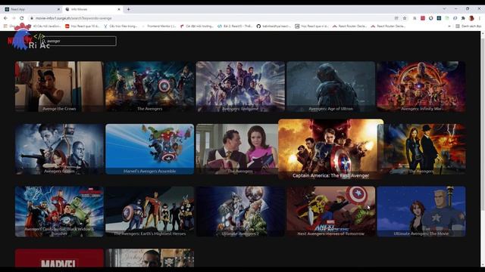This screenshot has width=485, height=272.
Task: Open the Ultimate Avengers: The Movie card
Action: (x=421, y=212)
